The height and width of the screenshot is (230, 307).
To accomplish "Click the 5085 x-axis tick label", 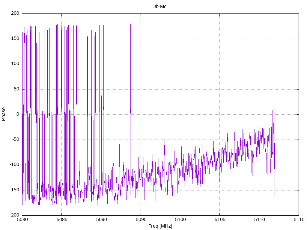I will pyautogui.click(x=61, y=220).
